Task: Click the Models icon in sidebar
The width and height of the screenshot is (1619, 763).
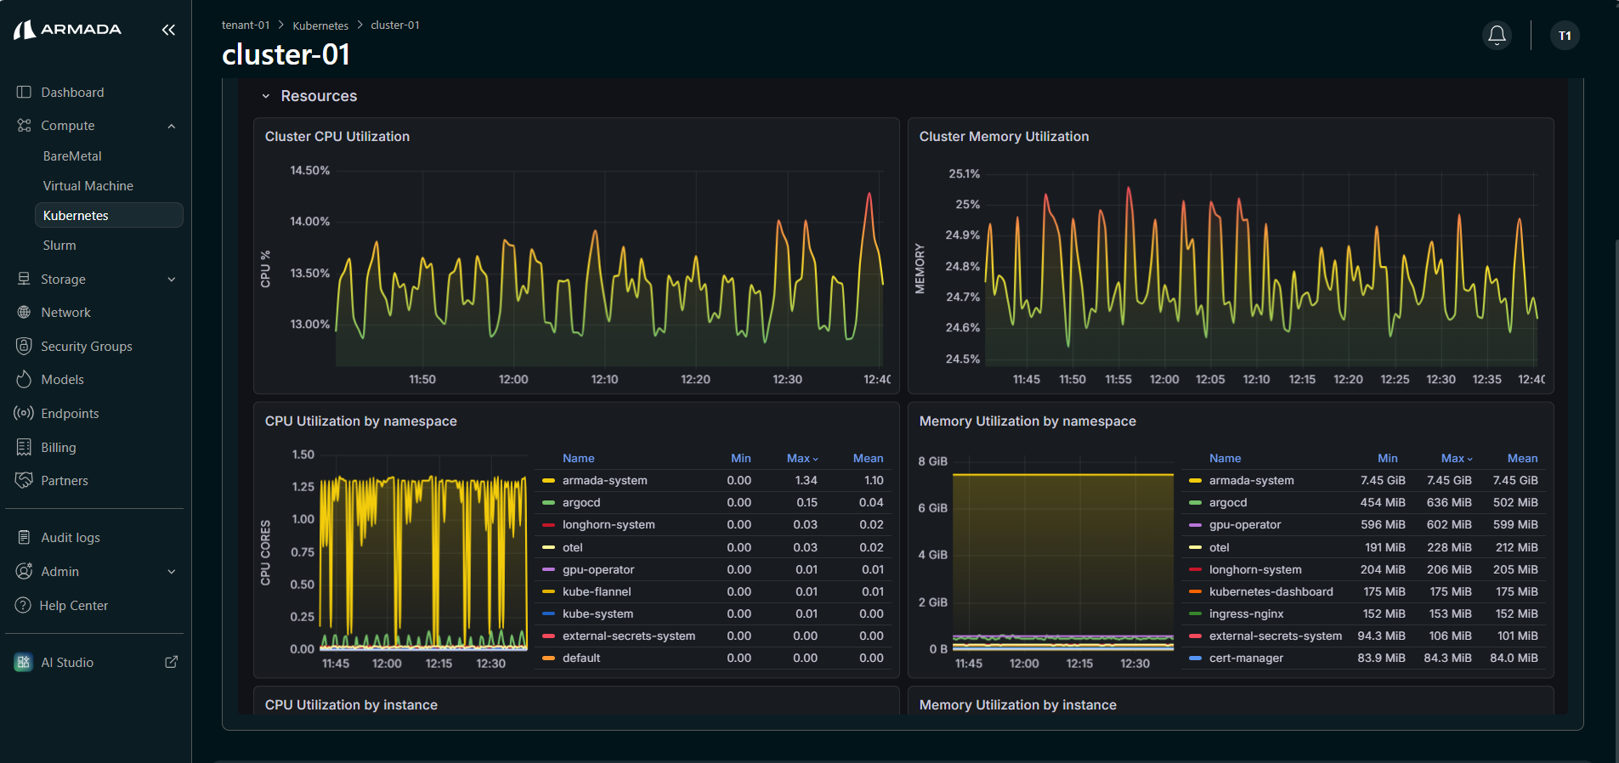Action: point(24,379)
